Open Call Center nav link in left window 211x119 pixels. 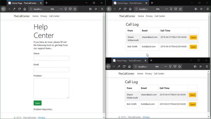(x=54, y=16)
